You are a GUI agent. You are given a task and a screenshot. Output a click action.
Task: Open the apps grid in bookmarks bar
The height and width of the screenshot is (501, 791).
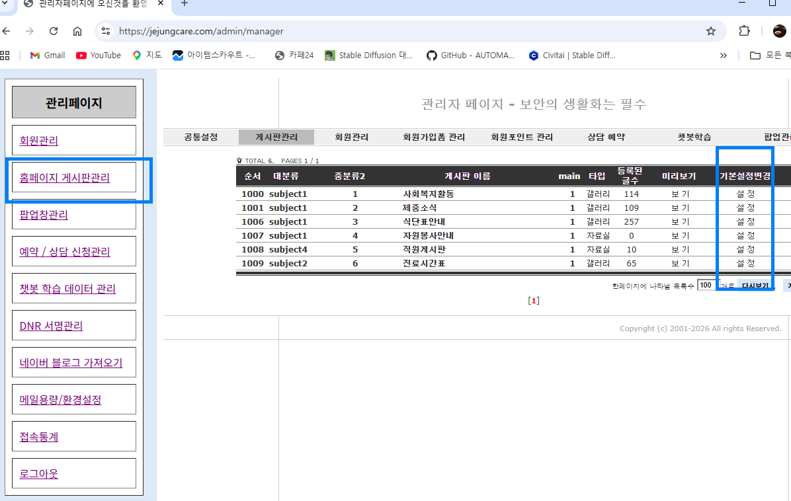point(5,56)
